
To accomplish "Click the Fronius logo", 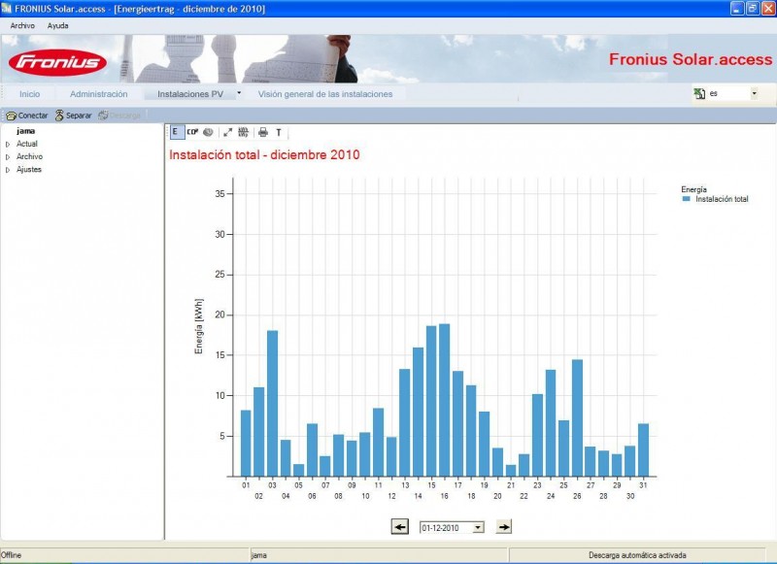I will coord(57,62).
